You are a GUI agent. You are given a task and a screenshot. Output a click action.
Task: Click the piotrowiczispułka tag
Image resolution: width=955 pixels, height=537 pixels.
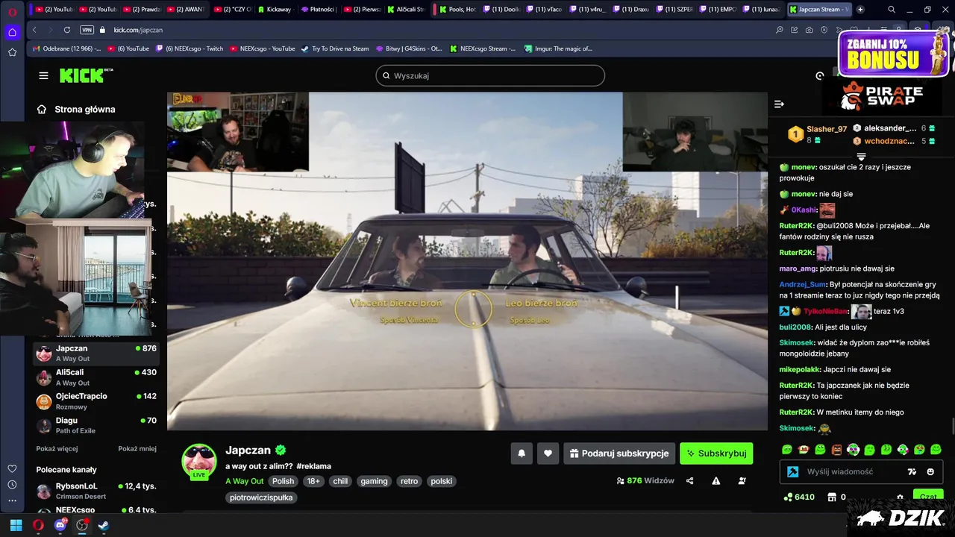[261, 497]
